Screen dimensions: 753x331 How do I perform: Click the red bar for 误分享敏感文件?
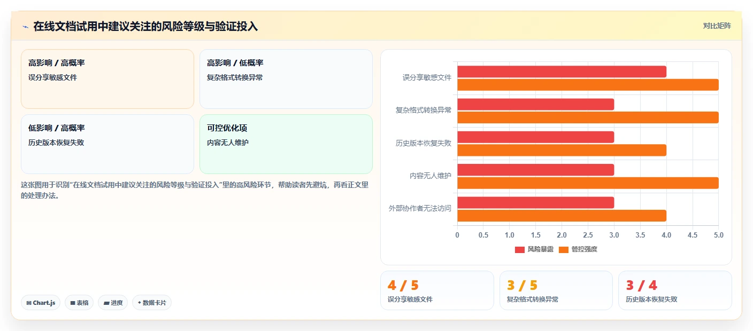[x=562, y=72]
